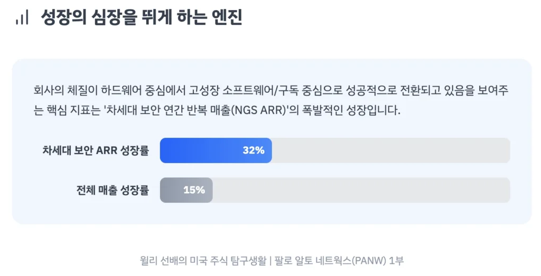Viewport: 541px width, 276px height.
Task: Click the '(NGS ARR)' text in the description
Action: pyautogui.click(x=259, y=112)
